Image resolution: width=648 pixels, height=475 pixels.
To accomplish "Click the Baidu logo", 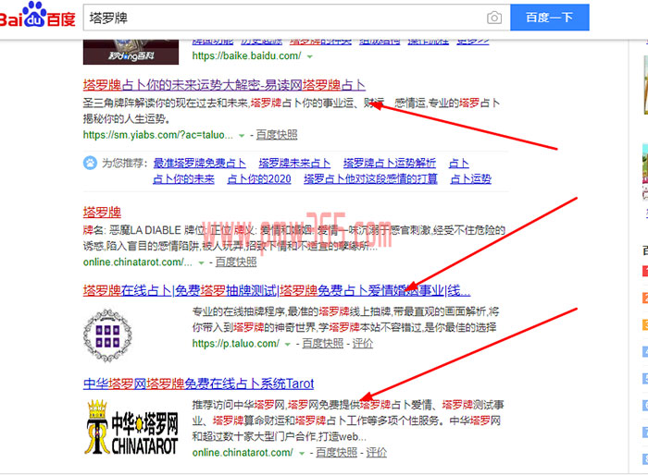I will click(x=37, y=16).
